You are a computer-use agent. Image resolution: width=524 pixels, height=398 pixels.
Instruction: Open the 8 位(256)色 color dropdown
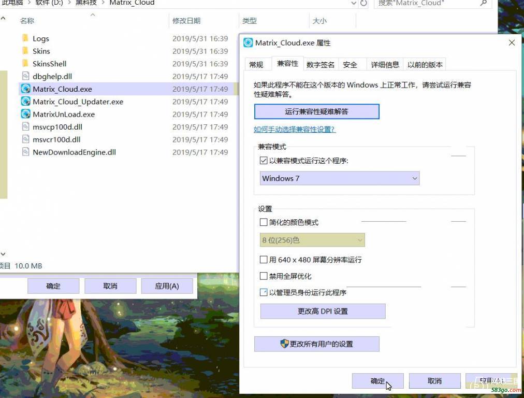click(x=312, y=240)
